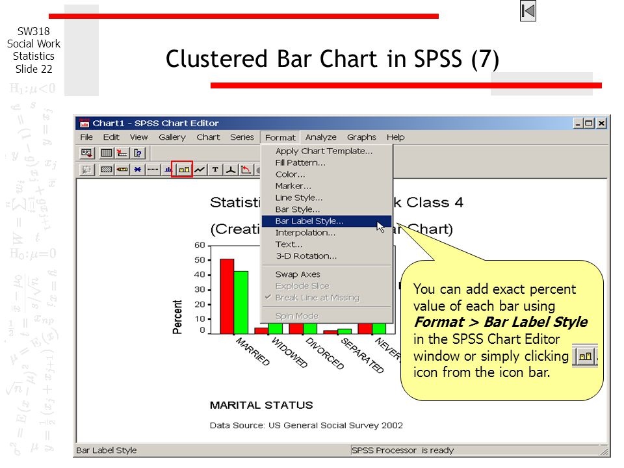Image resolution: width=624 pixels, height=468 pixels.
Task: Click the 3-D Rotation axes icon
Action: (231, 170)
